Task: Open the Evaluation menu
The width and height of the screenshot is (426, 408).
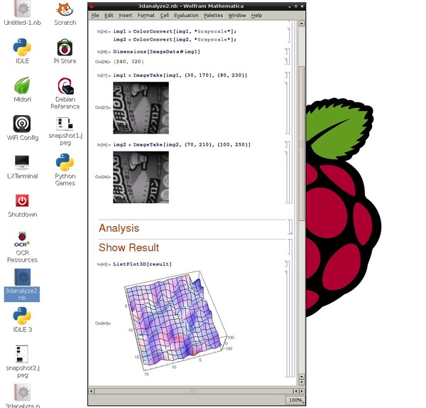Action: 186,15
